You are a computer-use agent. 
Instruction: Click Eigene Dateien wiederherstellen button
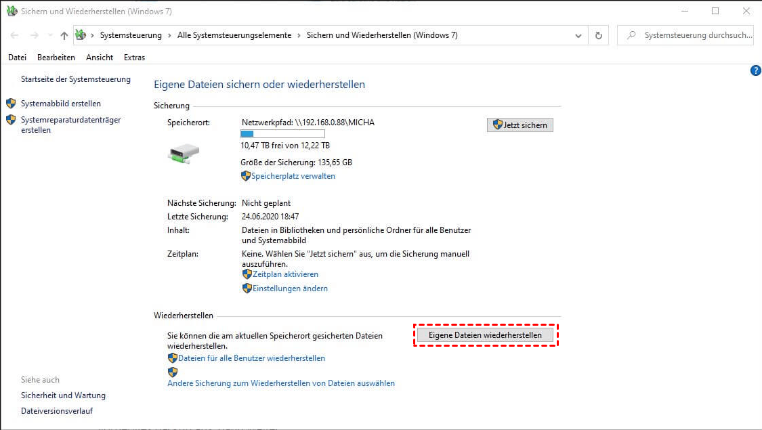(x=485, y=335)
